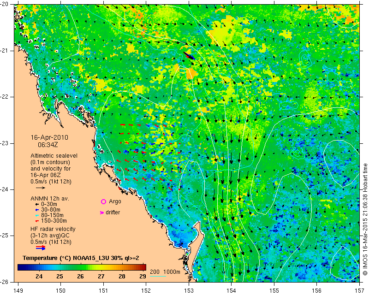Click '0.5m/s (1kt 12h)' under HF radar velocity
Viewport: 369px width, 295px height.
click(x=51, y=242)
